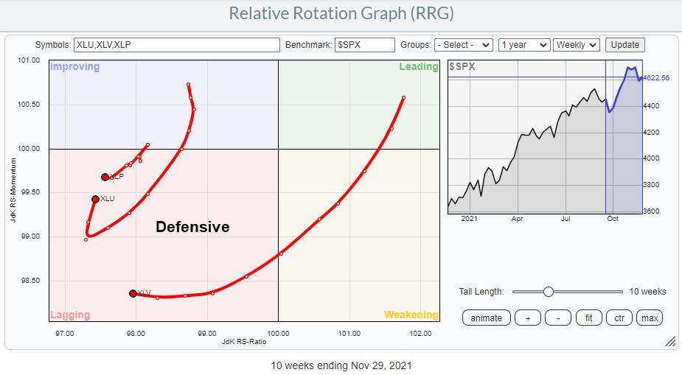Select the XLV head marker
Image resolution: width=682 pixels, height=375 pixels.
pos(133,293)
